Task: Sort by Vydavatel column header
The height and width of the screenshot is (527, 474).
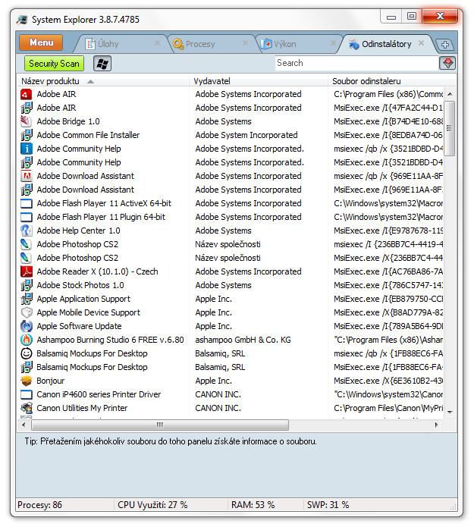Action: click(258, 81)
